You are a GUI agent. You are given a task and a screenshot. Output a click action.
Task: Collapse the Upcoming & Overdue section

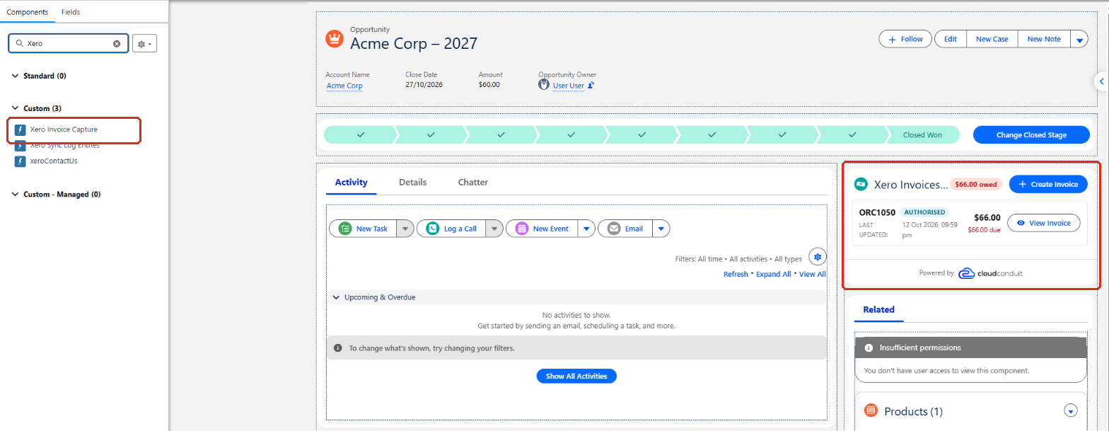pos(337,297)
